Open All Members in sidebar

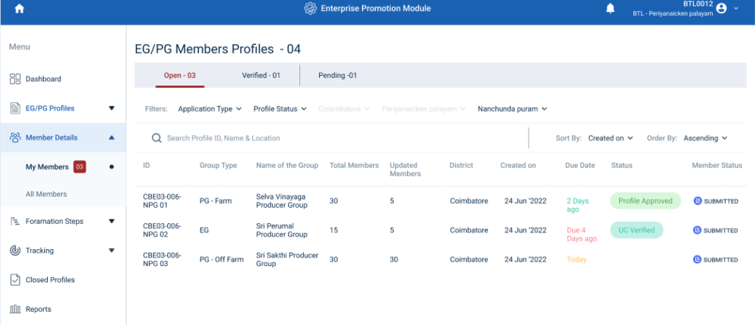point(46,194)
